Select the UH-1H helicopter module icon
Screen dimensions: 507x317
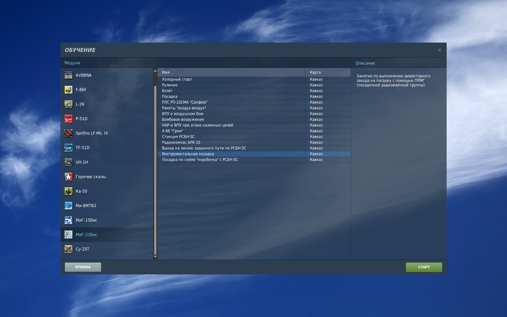pyautogui.click(x=68, y=162)
